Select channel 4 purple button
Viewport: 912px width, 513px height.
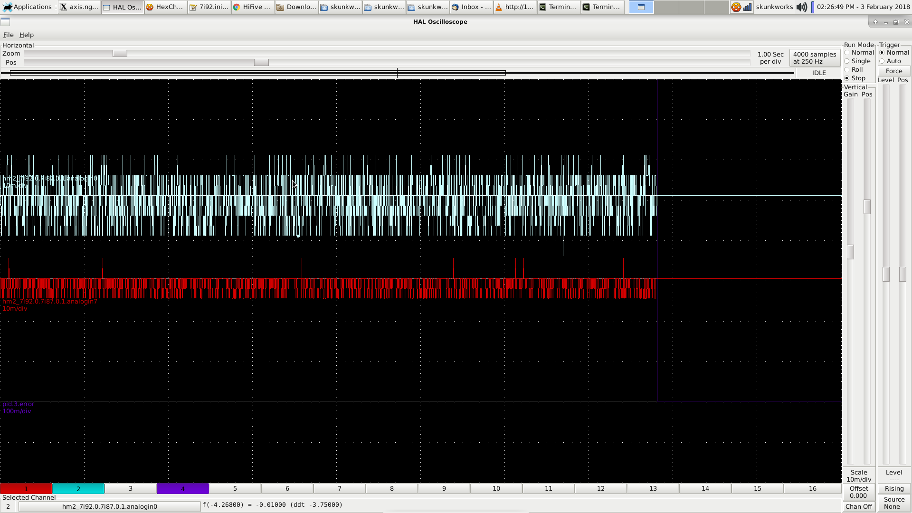coord(183,489)
